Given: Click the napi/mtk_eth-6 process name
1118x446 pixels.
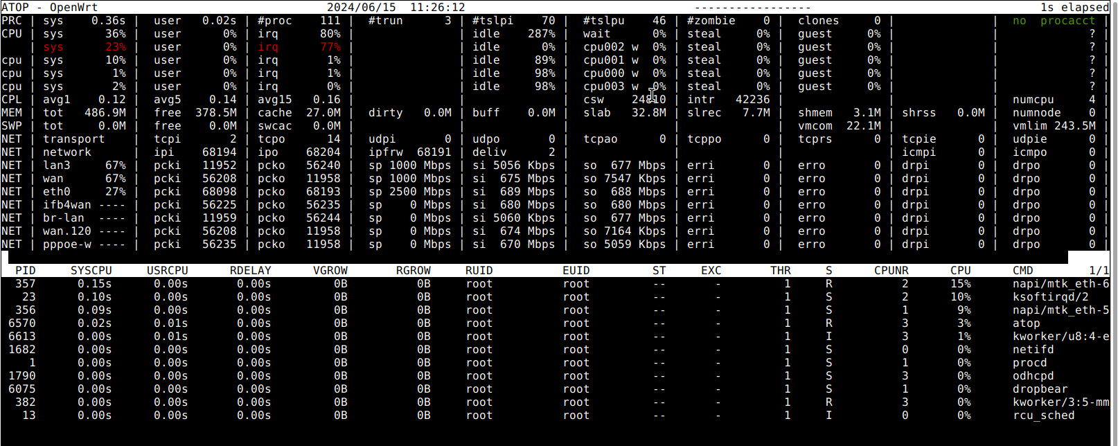Looking at the screenshot, I should coord(1061,284).
